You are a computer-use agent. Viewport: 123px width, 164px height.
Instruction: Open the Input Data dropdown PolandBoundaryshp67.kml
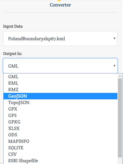(60, 39)
